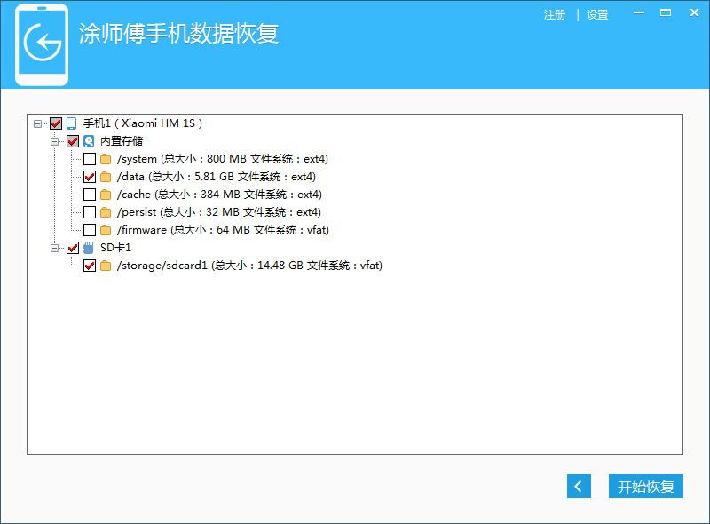710x524 pixels.
Task: Uncheck the /storage/sdcard1 checkbox
Action: 90,266
